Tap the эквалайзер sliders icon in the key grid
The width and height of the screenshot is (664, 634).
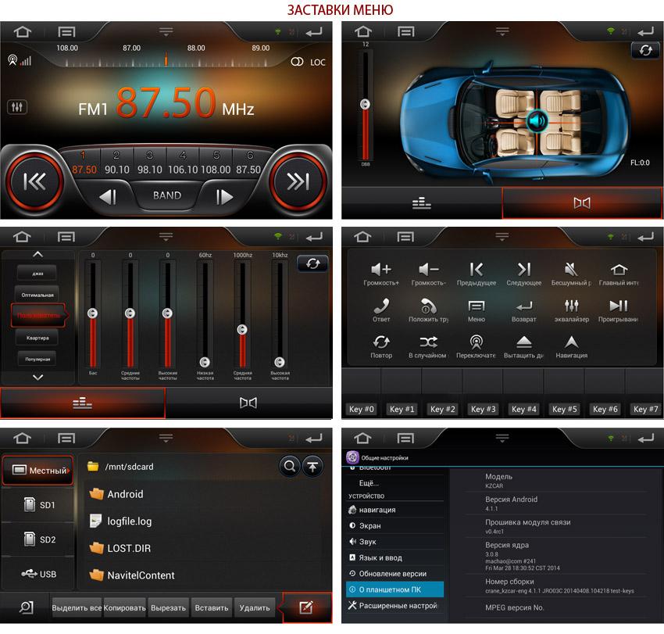coord(571,306)
